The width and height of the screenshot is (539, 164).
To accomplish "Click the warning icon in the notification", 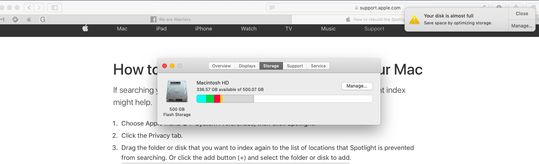I will [x=414, y=19].
